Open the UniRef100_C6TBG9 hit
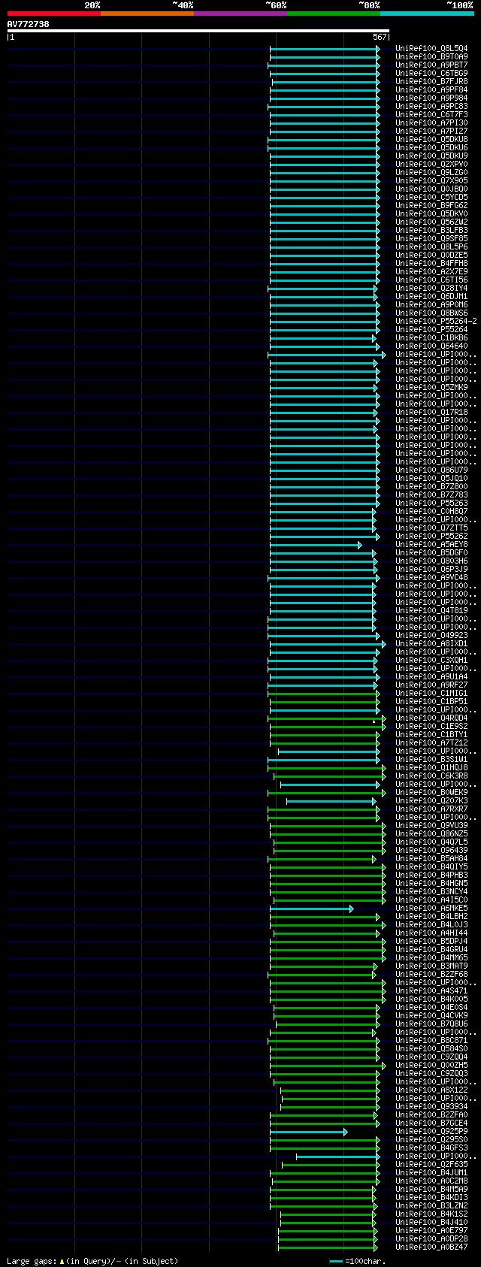481x1267 pixels. point(431,73)
